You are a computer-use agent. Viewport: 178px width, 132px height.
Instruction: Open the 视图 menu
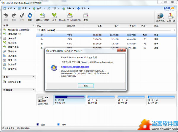pyautogui.click(x=24, y=8)
